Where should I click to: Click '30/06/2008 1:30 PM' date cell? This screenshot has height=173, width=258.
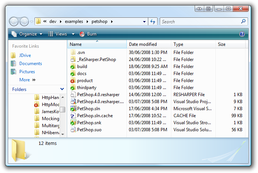[x=148, y=52]
